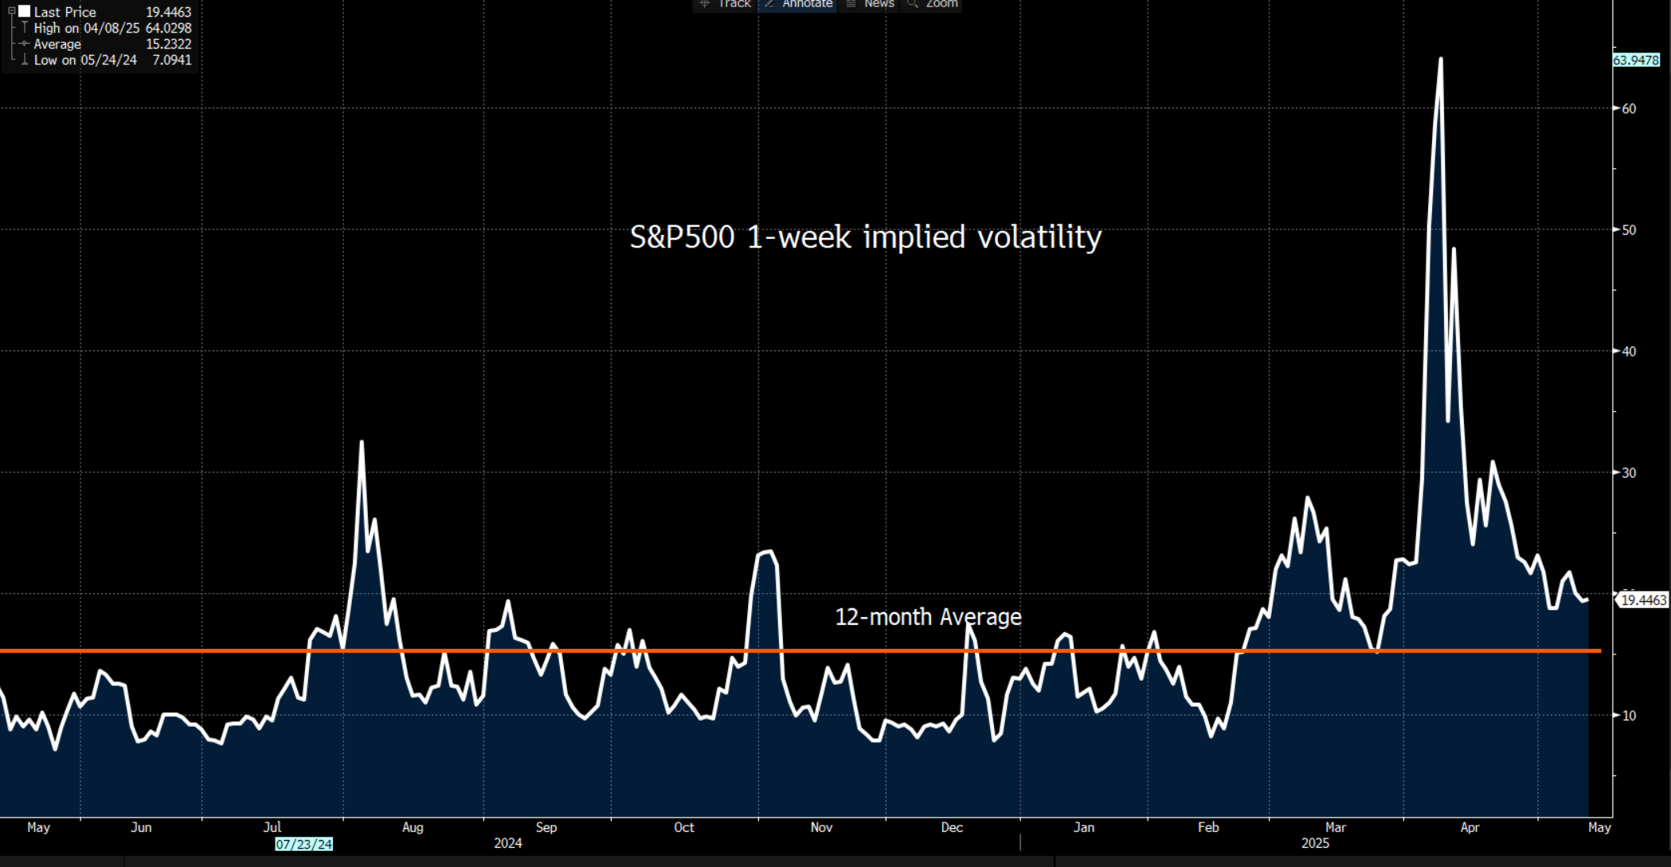Click the highlighted 07/23/24 date marker
Screen dimensions: 1671x867
coord(304,844)
